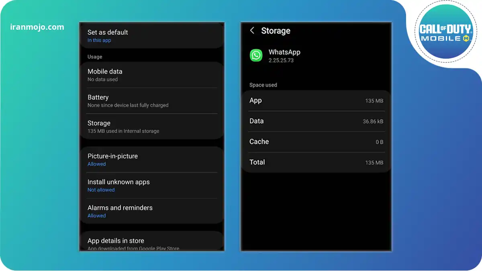The height and width of the screenshot is (271, 482).
Task: Click the Storage page title
Action: pyautogui.click(x=276, y=31)
